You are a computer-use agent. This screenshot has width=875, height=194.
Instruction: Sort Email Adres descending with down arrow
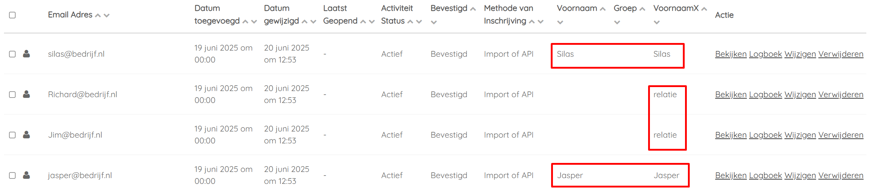click(x=106, y=15)
